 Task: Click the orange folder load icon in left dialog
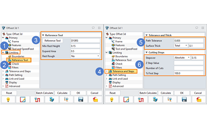95,99
